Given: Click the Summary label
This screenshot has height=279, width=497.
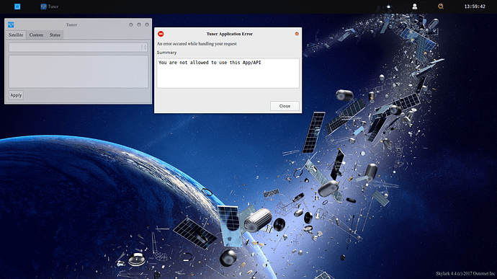Looking at the screenshot, I should [166, 53].
